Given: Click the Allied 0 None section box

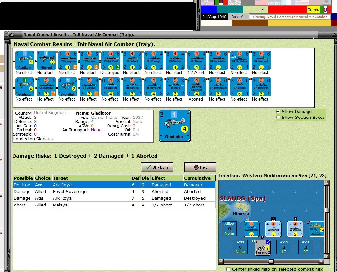Looking at the screenshot, I should tap(229, 229).
